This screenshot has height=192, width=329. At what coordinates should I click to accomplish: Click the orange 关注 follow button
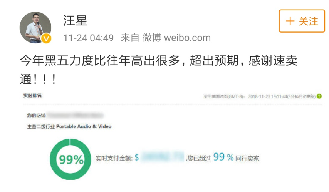[302, 21]
